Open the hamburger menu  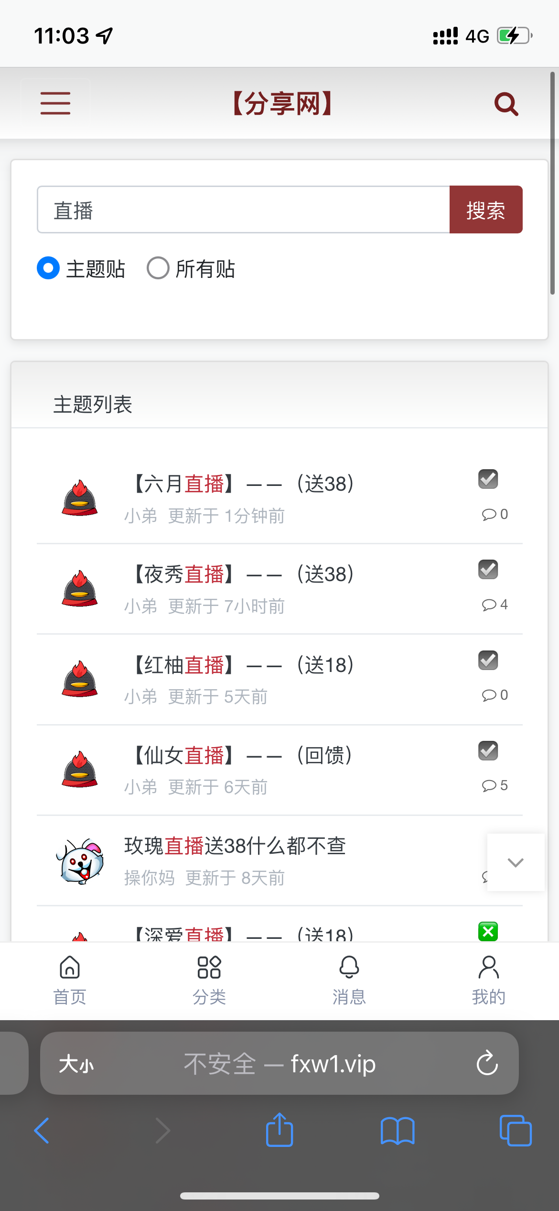point(55,103)
